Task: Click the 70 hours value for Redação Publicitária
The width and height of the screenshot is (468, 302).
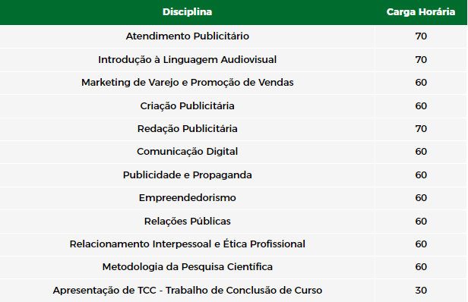Action: click(421, 129)
